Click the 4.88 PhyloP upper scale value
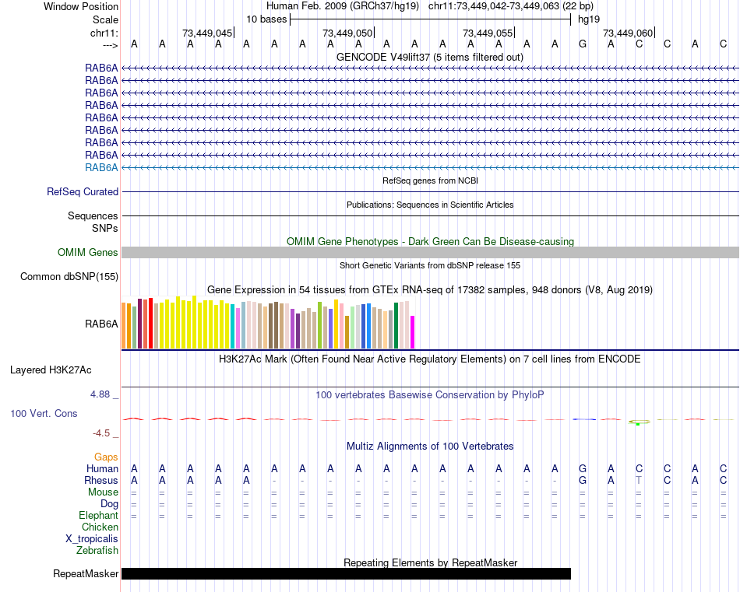 pos(100,394)
